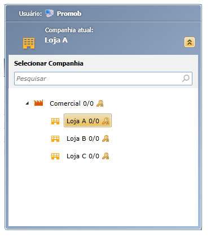215x238 pixels.
Task: Click the store icon left of Loja A
Action: (55, 121)
